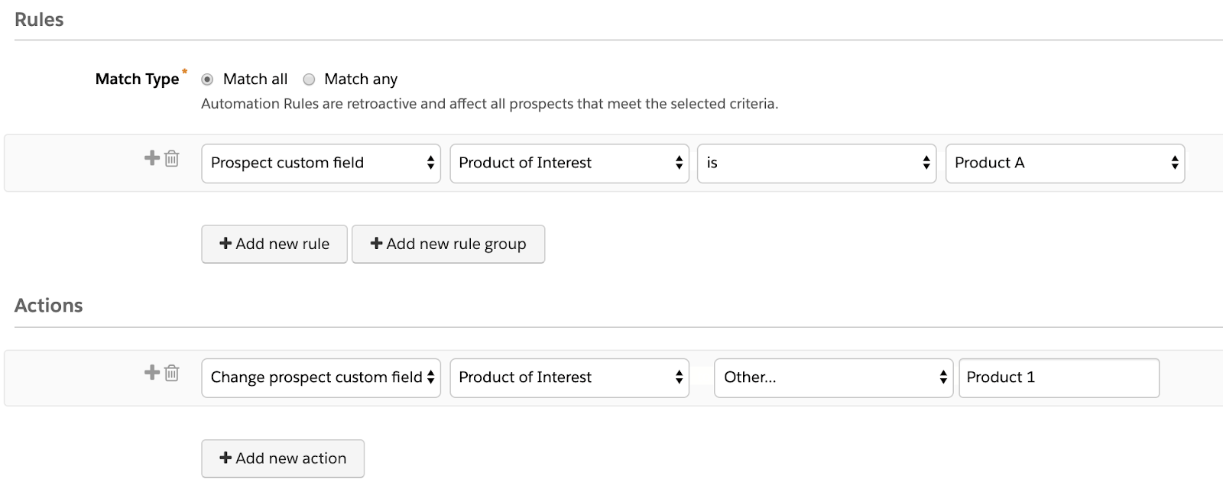Click the Match any label text
Image resolution: width=1223 pixels, height=492 pixels.
[361, 79]
